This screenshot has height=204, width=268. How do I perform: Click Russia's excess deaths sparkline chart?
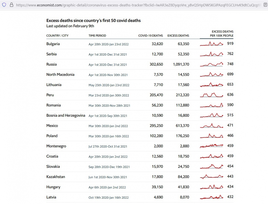[x=211, y=64]
